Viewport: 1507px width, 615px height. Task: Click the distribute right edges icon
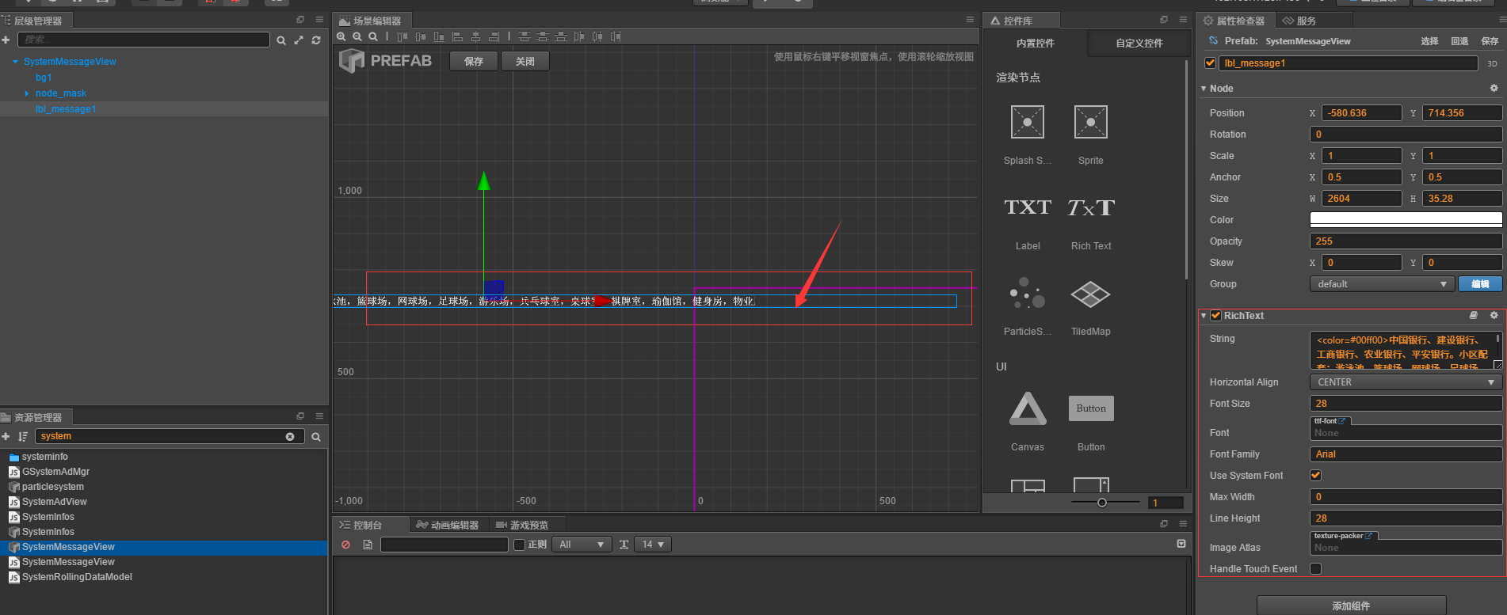616,36
